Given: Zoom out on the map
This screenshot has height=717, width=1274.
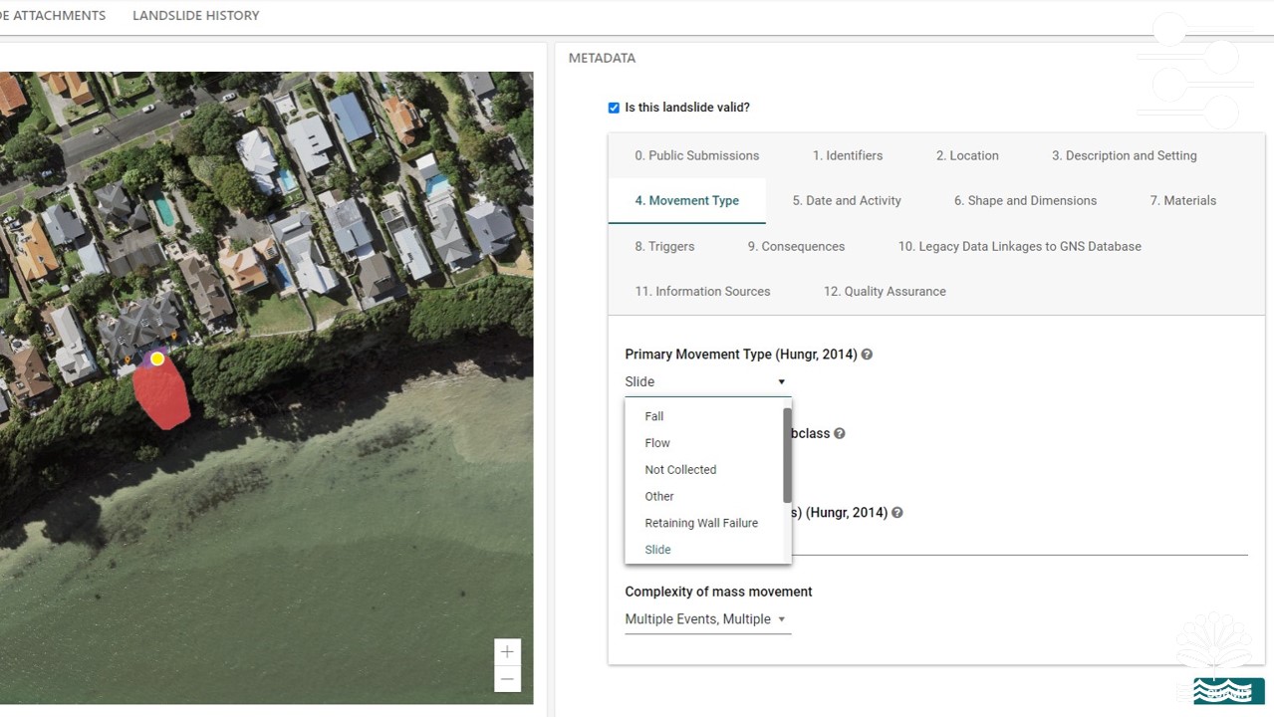Looking at the screenshot, I should (x=507, y=679).
